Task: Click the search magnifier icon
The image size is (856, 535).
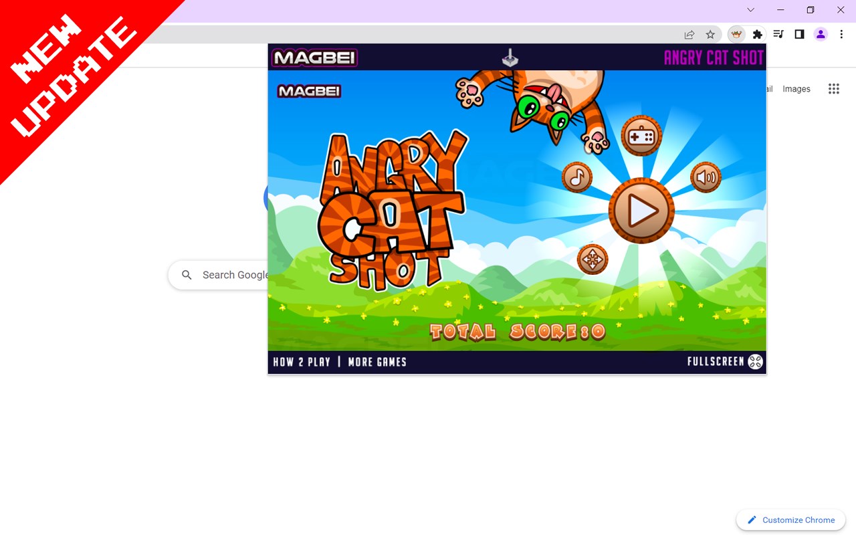Action: click(x=187, y=275)
